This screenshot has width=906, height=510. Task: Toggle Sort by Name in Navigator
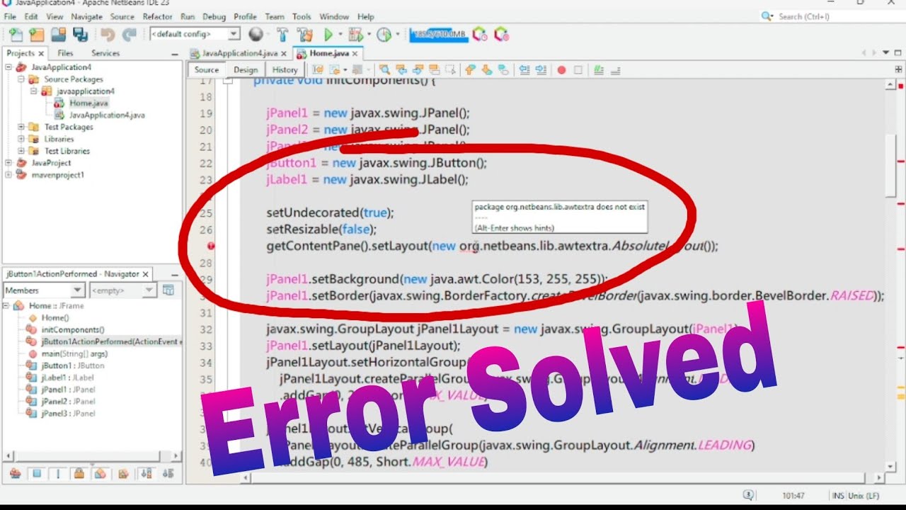click(145, 473)
